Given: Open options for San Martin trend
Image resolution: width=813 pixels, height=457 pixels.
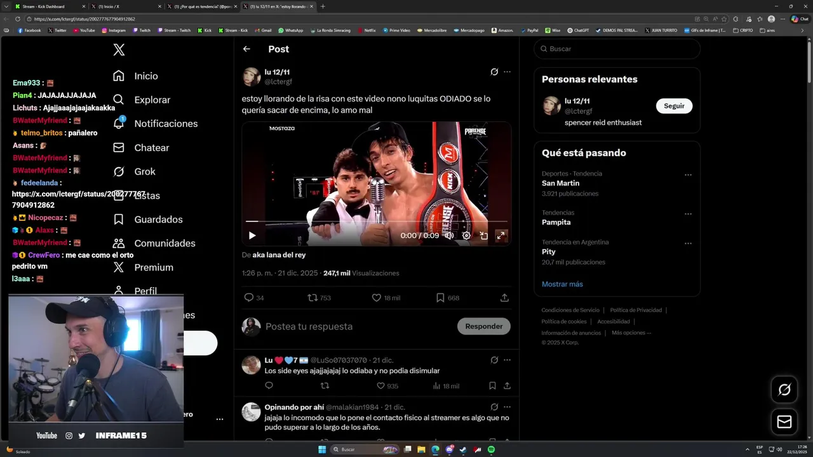Looking at the screenshot, I should point(688,175).
